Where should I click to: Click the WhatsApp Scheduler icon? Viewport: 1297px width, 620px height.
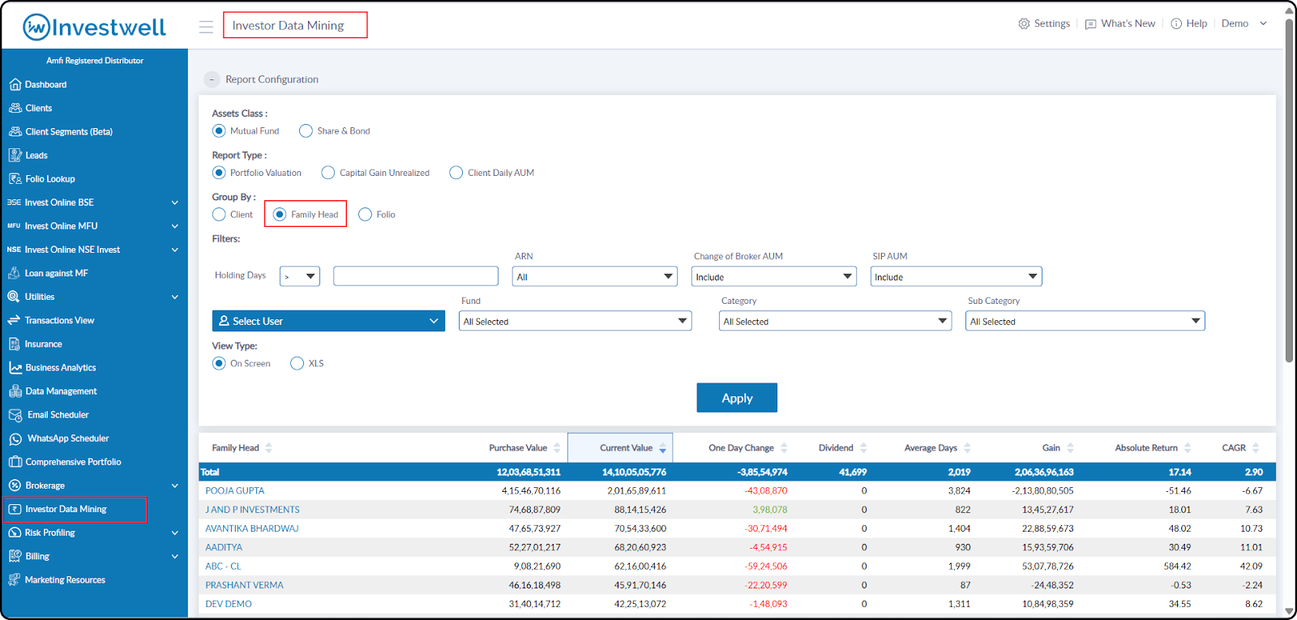click(15, 438)
